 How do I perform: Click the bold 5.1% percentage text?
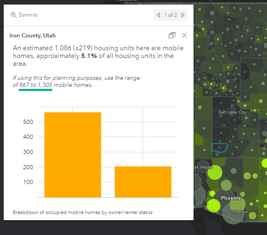coord(89,56)
